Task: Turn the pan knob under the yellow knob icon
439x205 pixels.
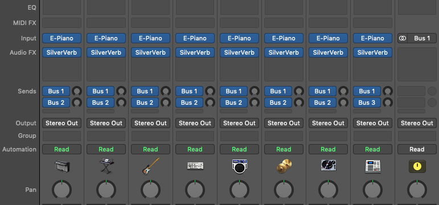Action: pyautogui.click(x=417, y=190)
